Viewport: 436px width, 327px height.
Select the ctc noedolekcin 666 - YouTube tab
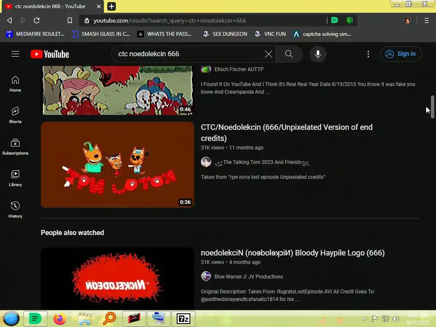(53, 6)
